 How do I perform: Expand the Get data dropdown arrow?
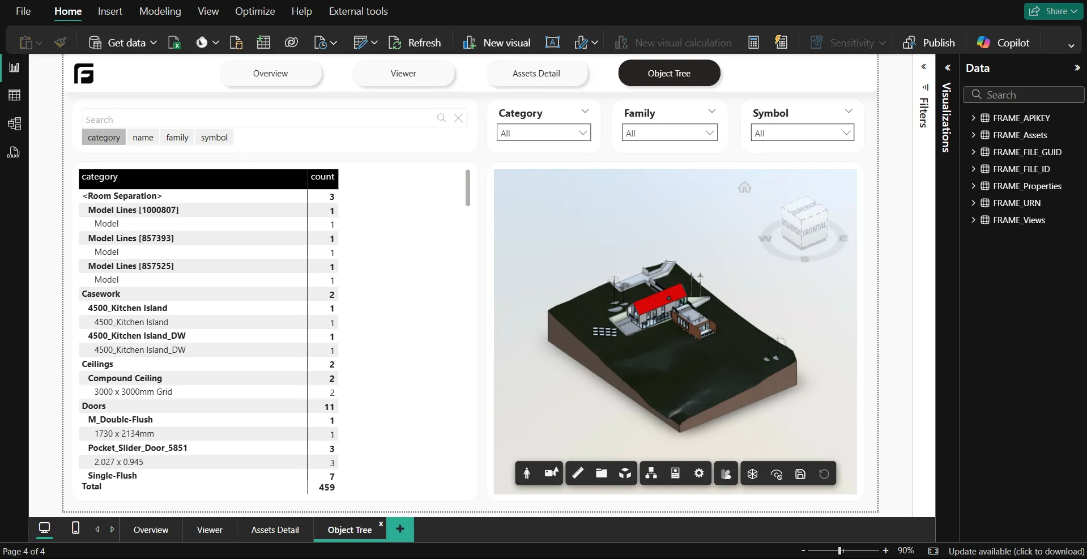154,42
